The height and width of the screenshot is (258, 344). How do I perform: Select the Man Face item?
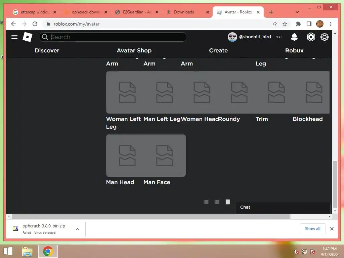coord(165,155)
